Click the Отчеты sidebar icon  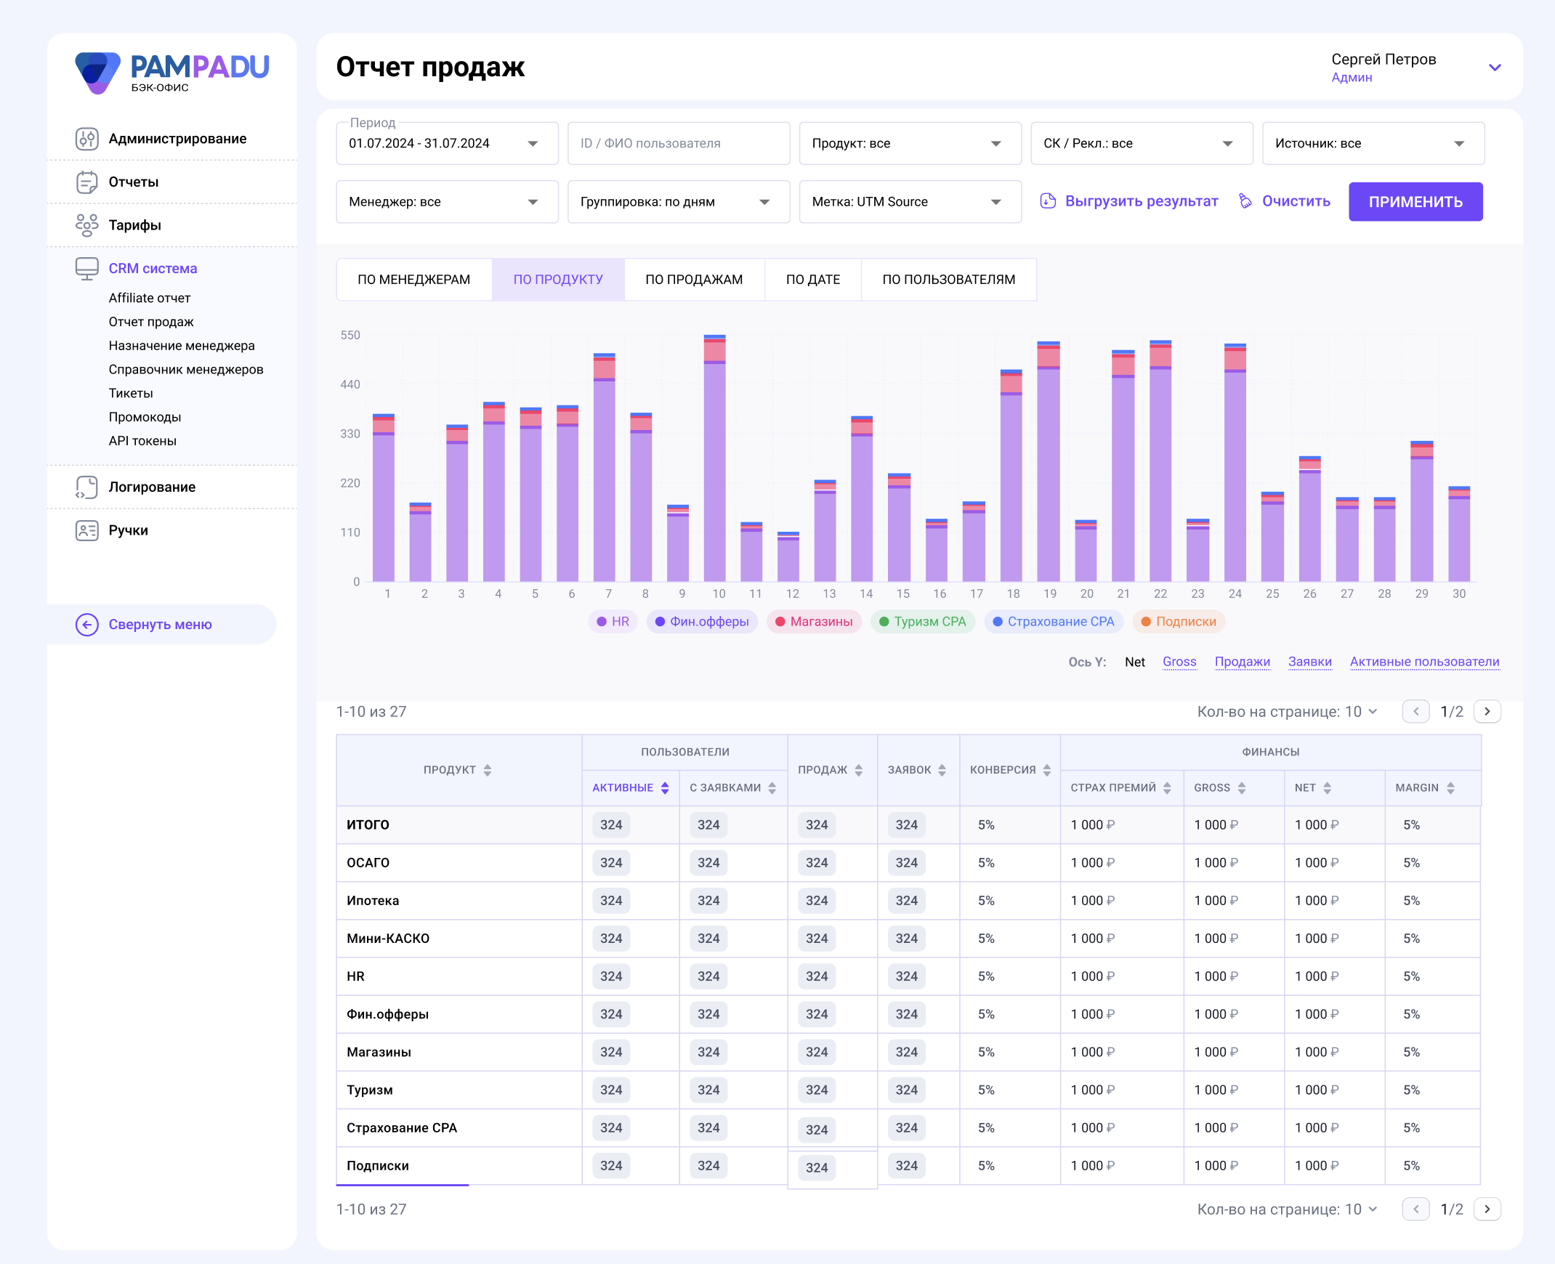[86, 182]
